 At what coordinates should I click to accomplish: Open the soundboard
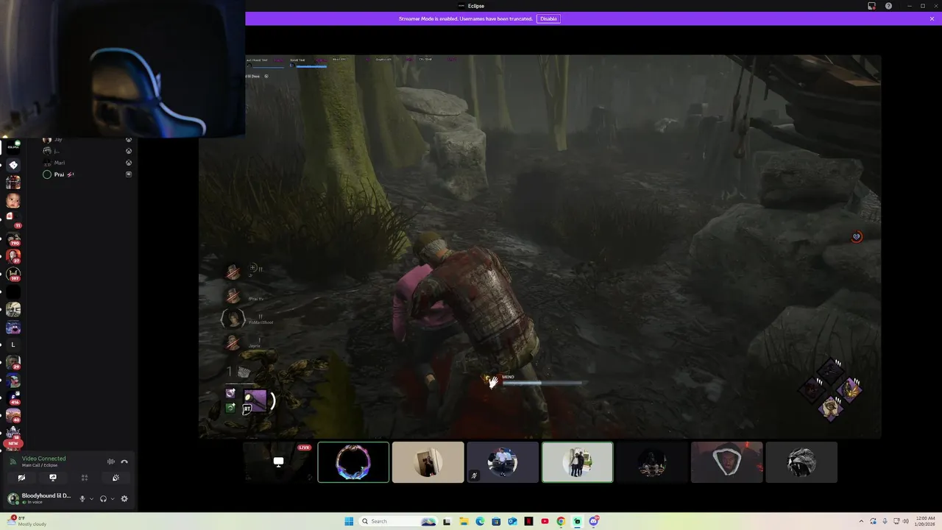pyautogui.click(x=116, y=478)
